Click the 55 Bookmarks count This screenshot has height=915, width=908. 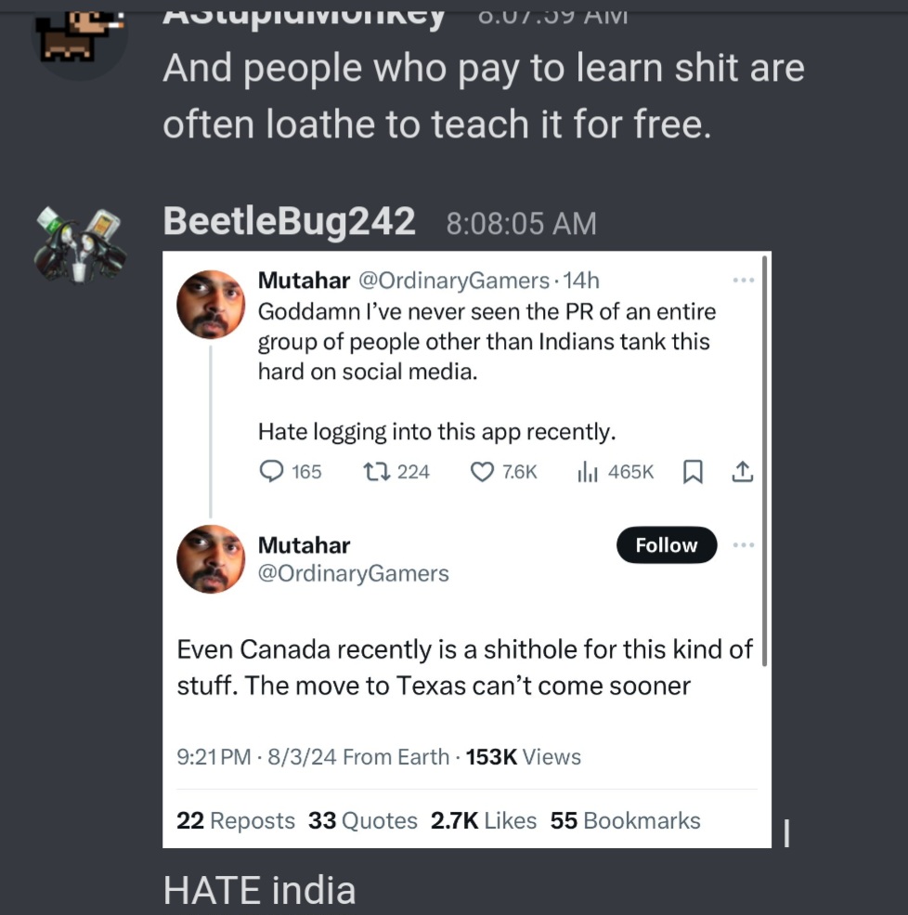(x=625, y=820)
